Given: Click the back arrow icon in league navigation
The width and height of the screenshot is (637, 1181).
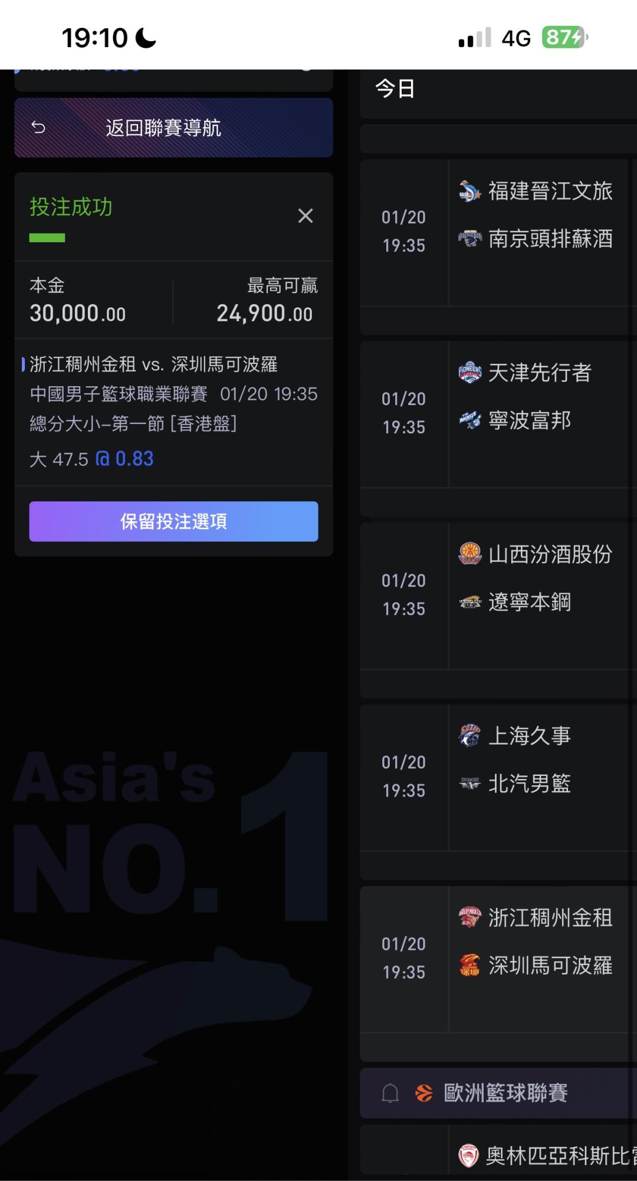Looking at the screenshot, I should (38, 127).
